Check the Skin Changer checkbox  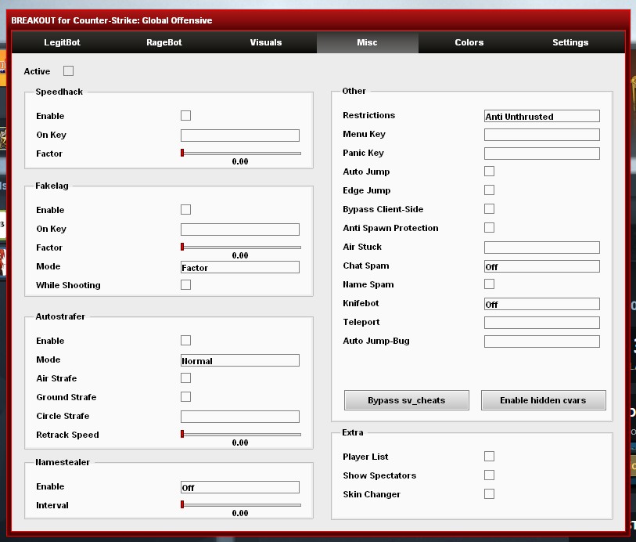pyautogui.click(x=489, y=493)
